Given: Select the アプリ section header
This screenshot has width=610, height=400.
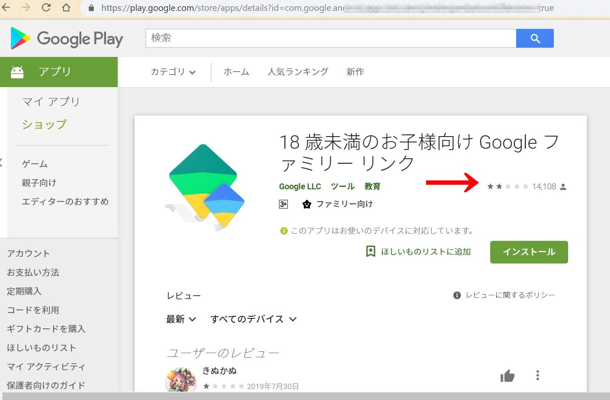Looking at the screenshot, I should click(x=59, y=72).
